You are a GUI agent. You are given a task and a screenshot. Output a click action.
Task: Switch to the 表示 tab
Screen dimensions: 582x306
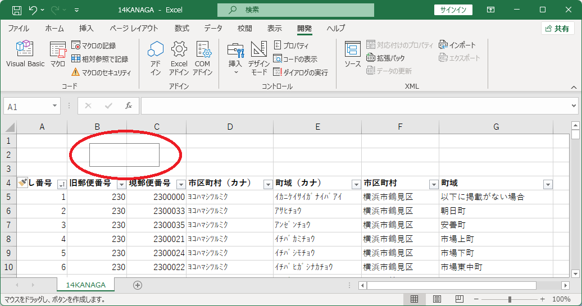[x=274, y=28]
